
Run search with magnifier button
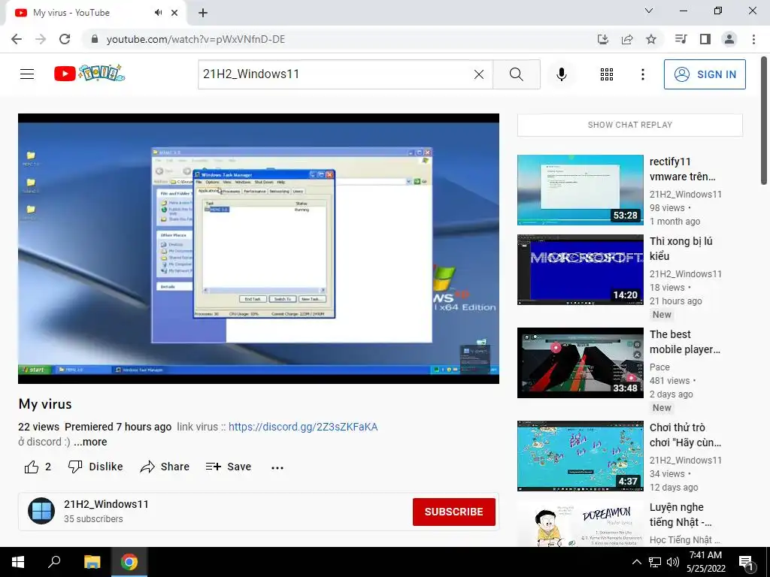pyautogui.click(x=516, y=74)
